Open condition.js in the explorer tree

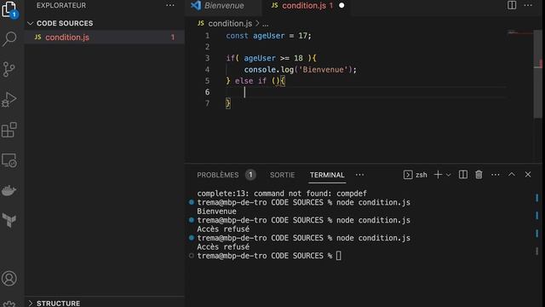[104, 38]
